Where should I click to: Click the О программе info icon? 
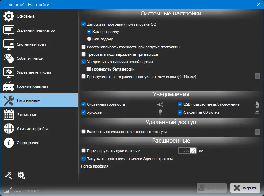(x=8, y=143)
